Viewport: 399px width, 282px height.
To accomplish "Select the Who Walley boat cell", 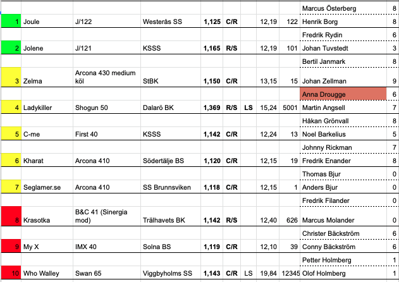I will pos(46,274).
